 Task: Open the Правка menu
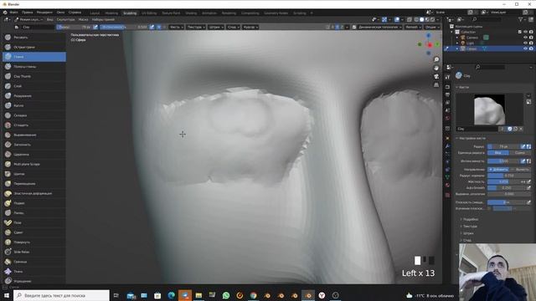pos(28,13)
